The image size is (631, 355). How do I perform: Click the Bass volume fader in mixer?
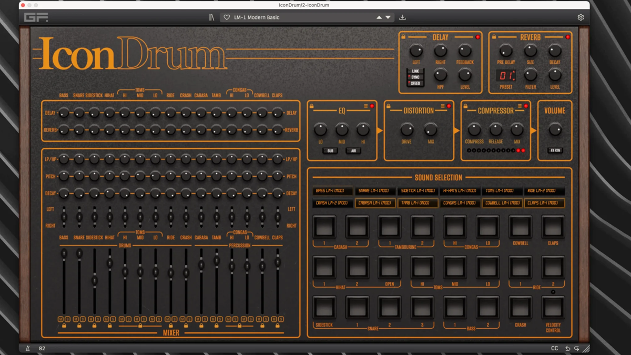[64, 253]
